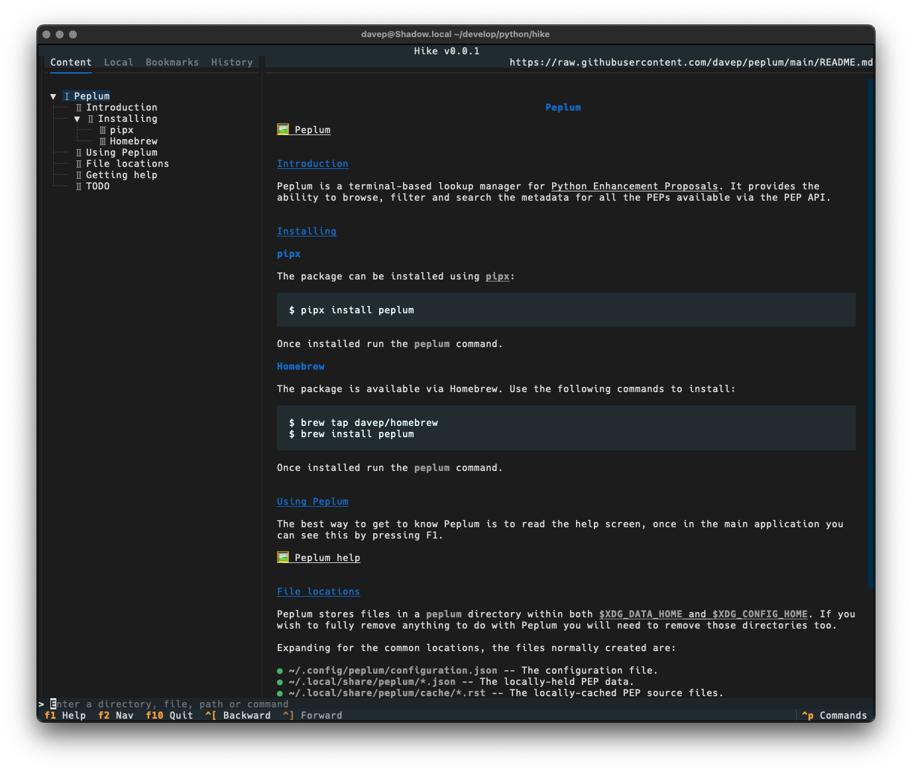Open the Python Enhancement Proposals link
Image resolution: width=912 pixels, height=771 pixels.
(634, 186)
